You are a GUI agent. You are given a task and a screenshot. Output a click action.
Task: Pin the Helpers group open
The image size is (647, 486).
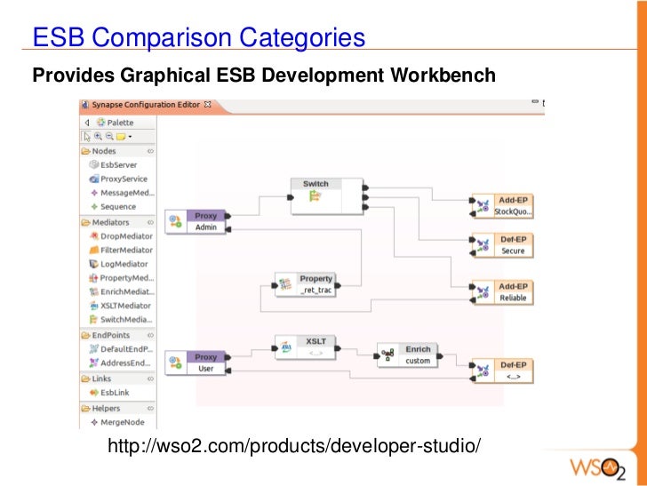pos(150,408)
